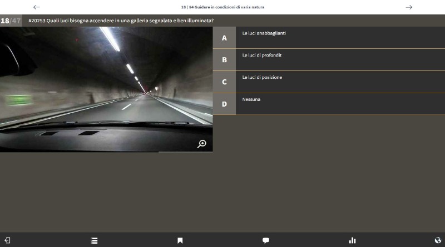Screen dimensions: 445x247
Task: Open comments with the speech bubble icon
Action: click(266, 240)
